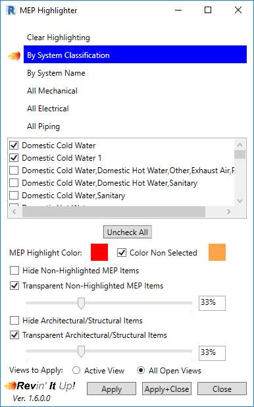The image size is (254, 407).
Task: Uncheck Domestic Cold Water 1 checkbox
Action: coord(14,158)
